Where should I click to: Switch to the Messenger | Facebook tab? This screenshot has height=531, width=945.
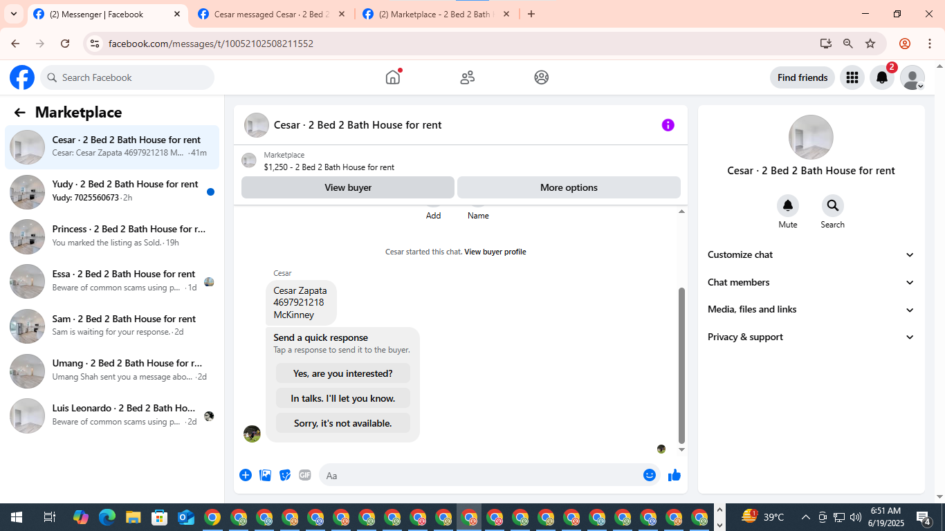click(x=107, y=15)
